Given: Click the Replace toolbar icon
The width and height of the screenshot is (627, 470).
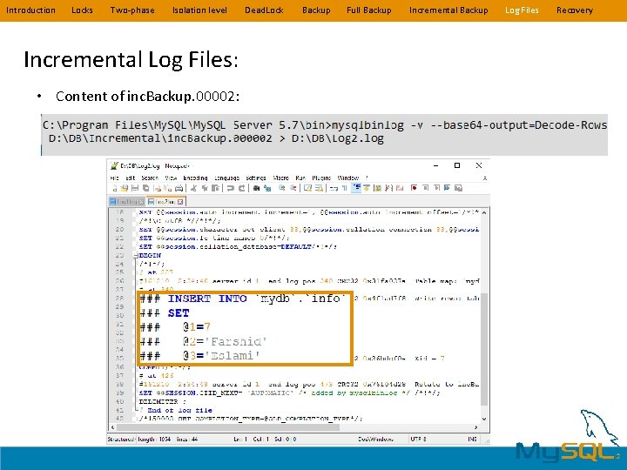Looking at the screenshot, I should tap(267, 188).
